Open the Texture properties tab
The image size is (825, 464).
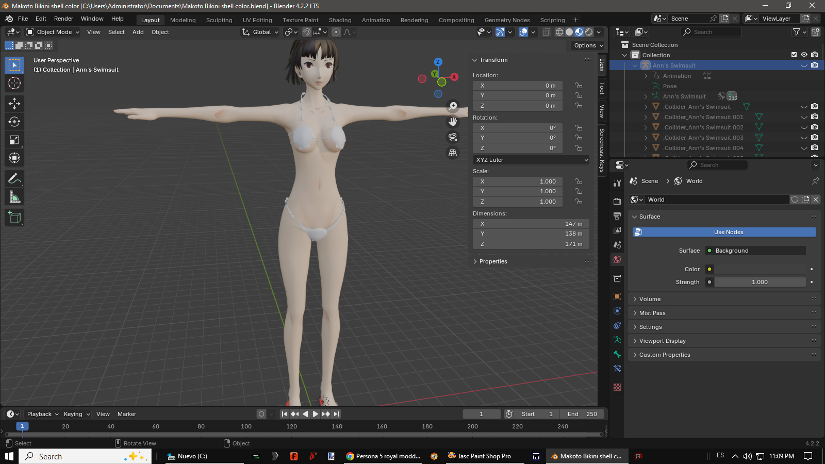point(617,387)
